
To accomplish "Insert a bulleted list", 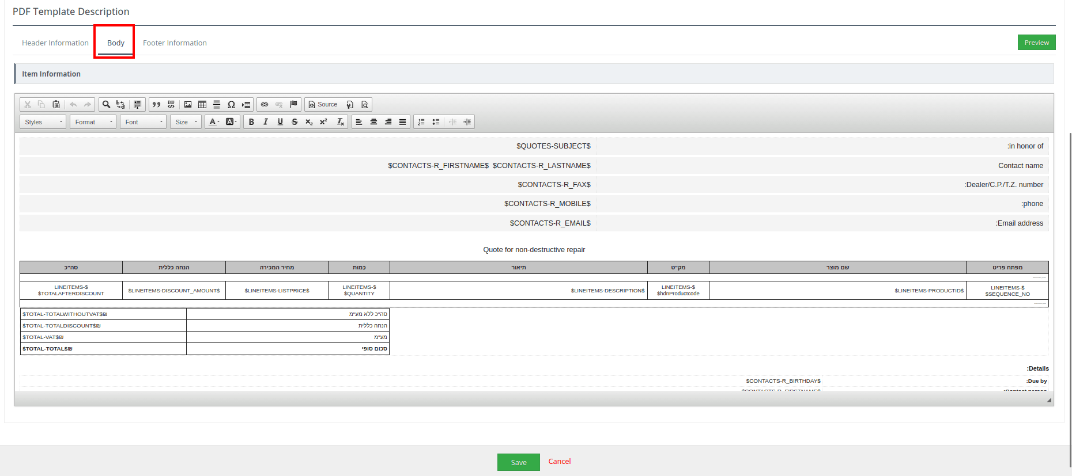I will (436, 121).
